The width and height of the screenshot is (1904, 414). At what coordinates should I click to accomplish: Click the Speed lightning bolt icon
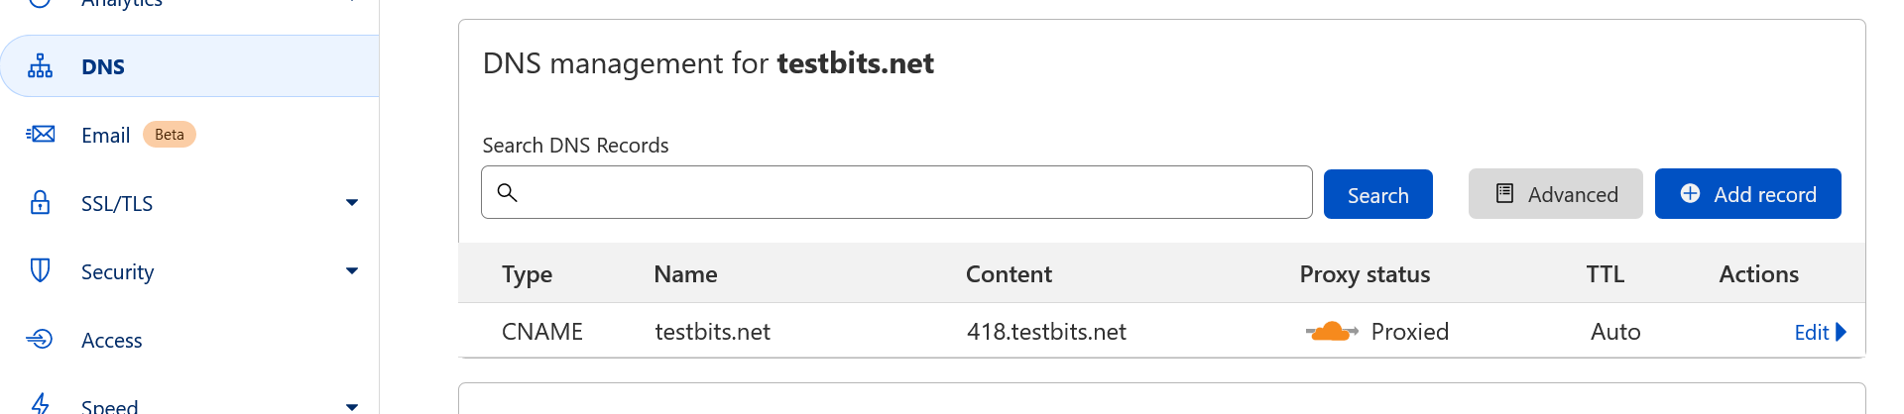[x=40, y=403]
